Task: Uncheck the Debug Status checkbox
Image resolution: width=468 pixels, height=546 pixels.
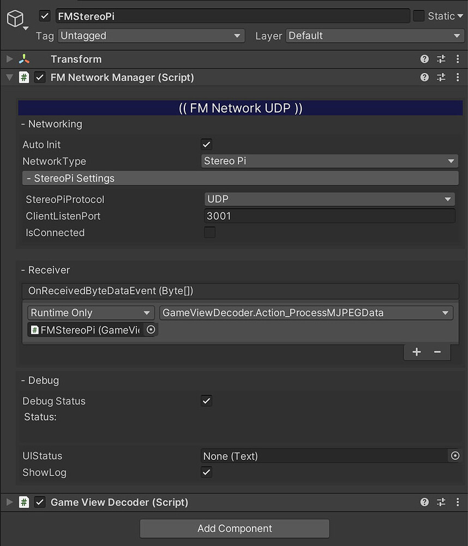Action: coord(206,401)
